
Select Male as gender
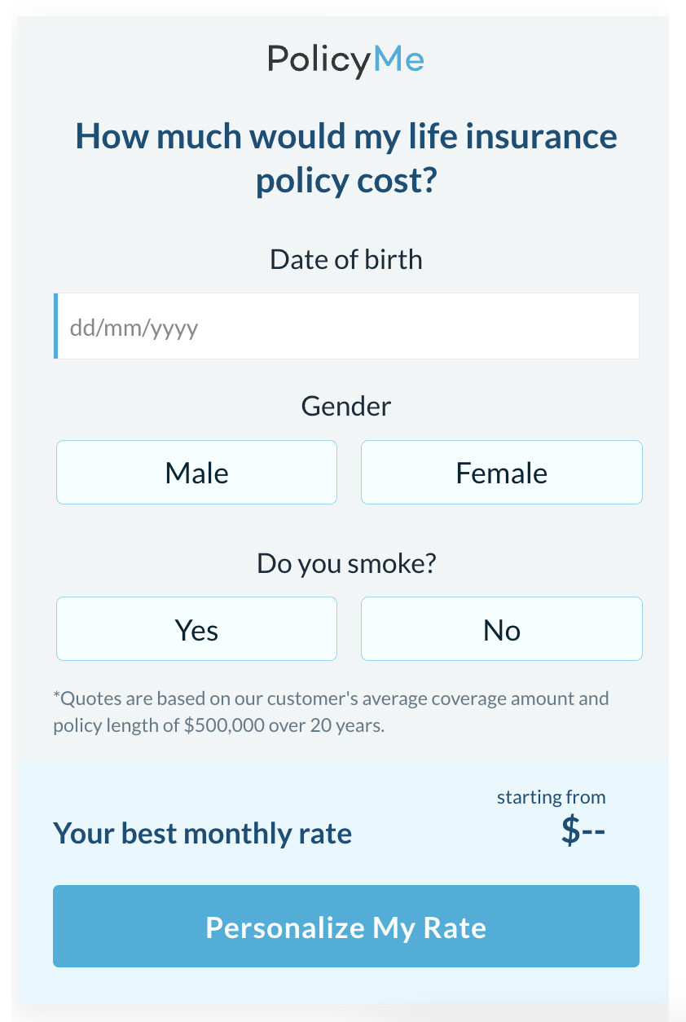tap(196, 473)
